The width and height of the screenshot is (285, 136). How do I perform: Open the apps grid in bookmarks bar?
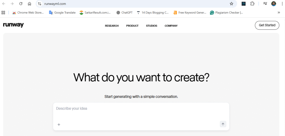pos(3,13)
